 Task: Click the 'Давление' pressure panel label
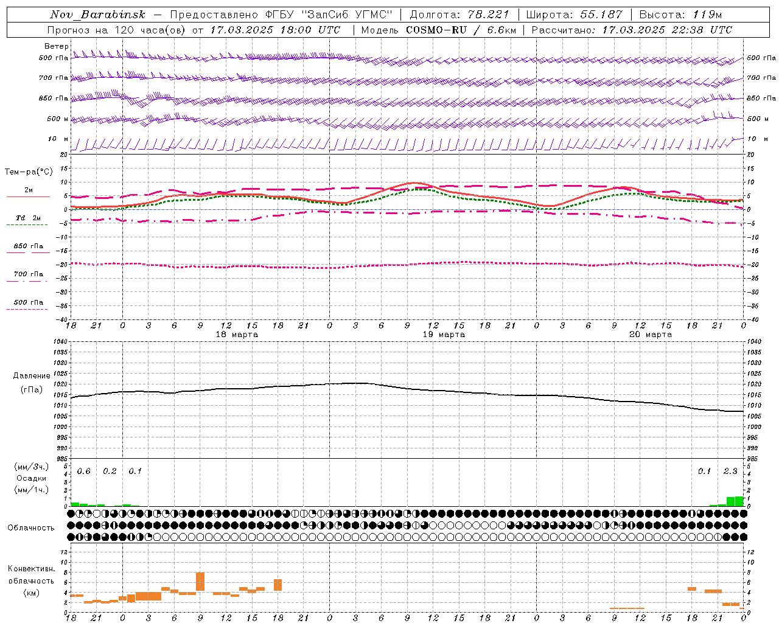pos(32,376)
